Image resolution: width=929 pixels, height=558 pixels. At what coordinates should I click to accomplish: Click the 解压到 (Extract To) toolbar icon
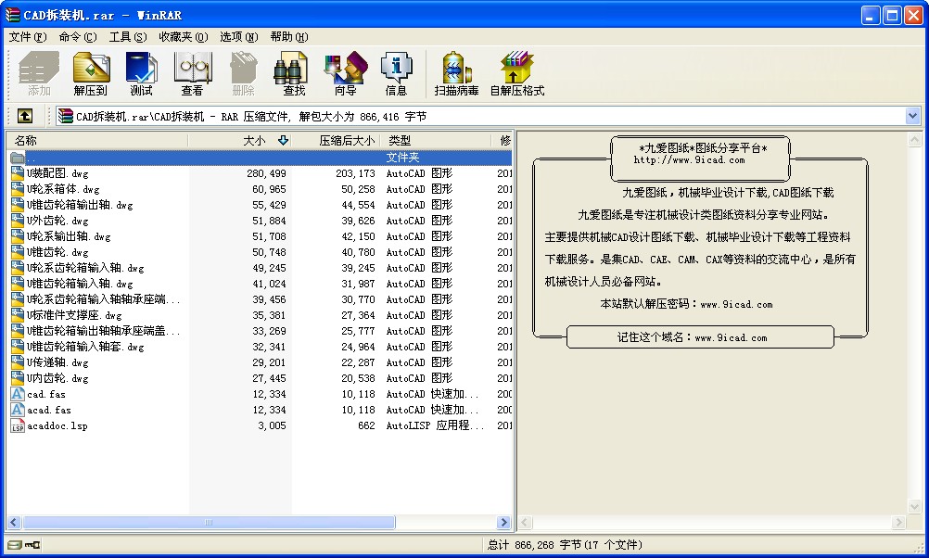coord(91,73)
